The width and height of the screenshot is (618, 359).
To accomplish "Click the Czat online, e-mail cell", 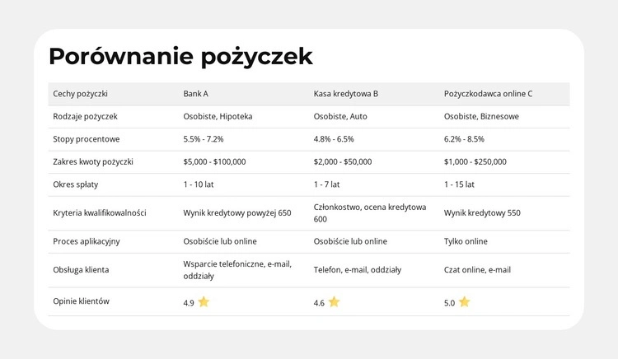I will coord(477,269).
